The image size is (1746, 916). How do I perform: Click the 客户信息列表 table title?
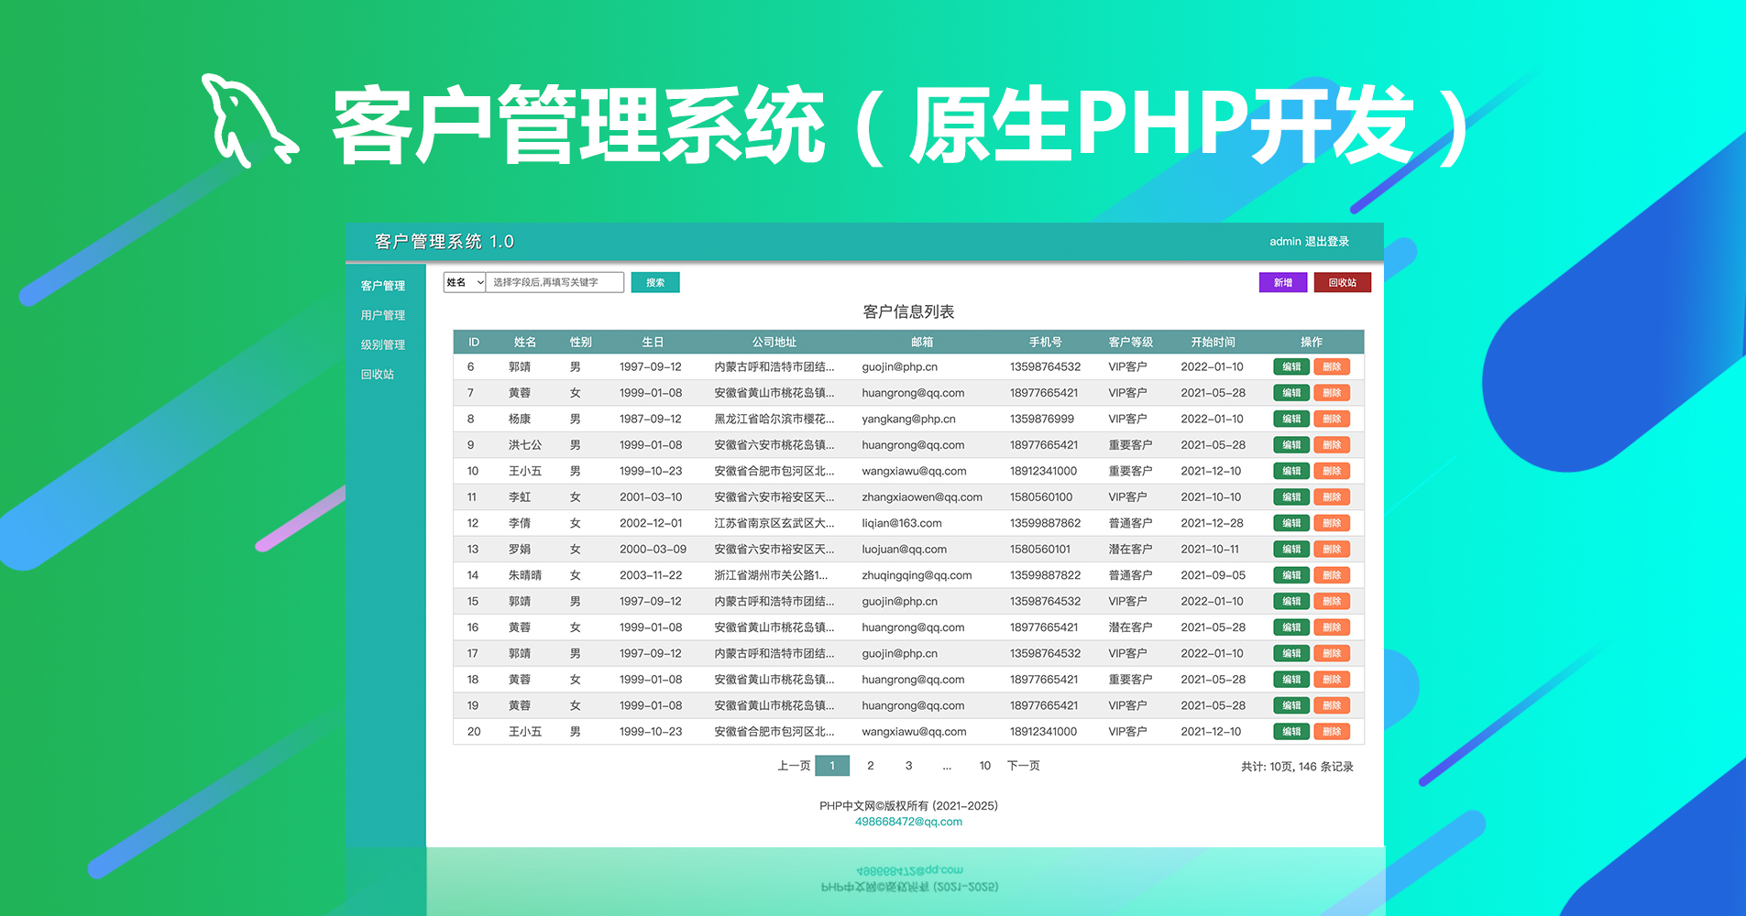[908, 312]
